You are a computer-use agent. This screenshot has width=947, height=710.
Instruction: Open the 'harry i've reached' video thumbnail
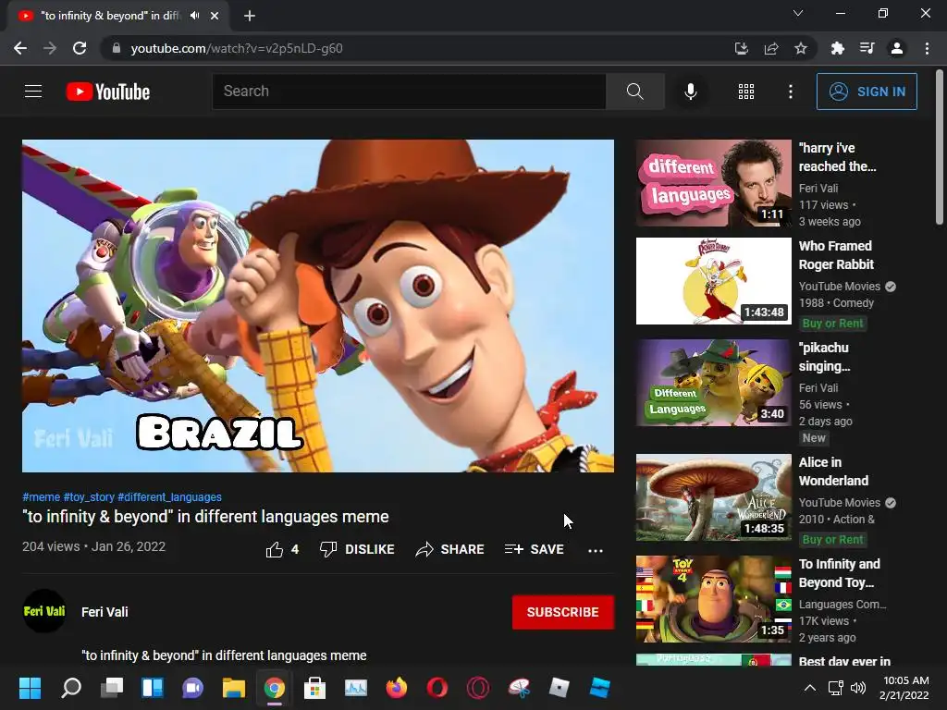tap(714, 183)
